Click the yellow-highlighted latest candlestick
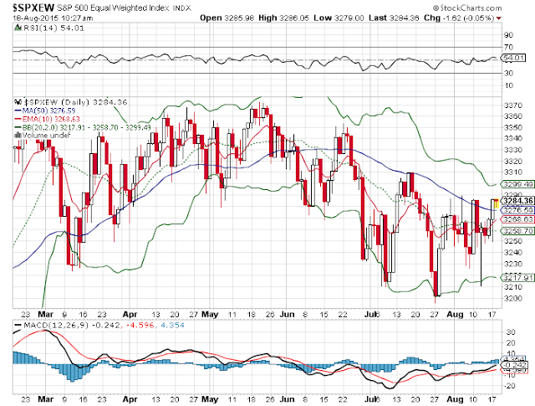The image size is (535, 406). [497, 203]
